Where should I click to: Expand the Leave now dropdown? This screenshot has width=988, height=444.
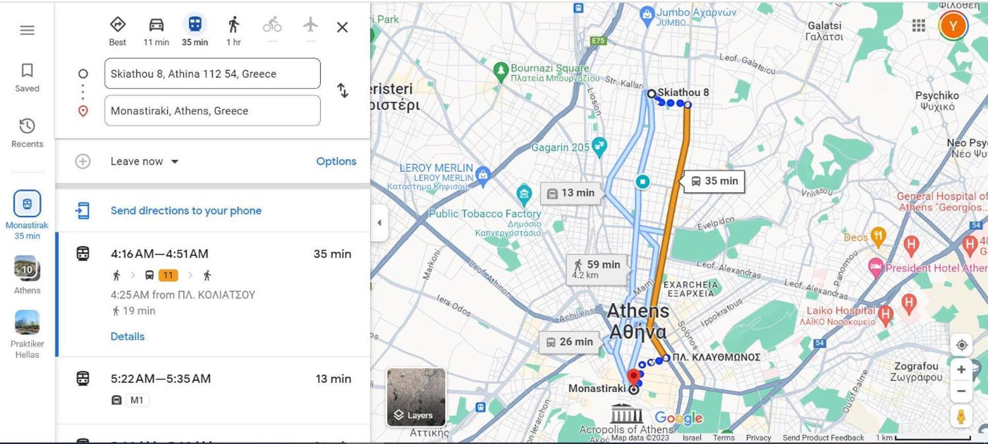click(x=145, y=161)
